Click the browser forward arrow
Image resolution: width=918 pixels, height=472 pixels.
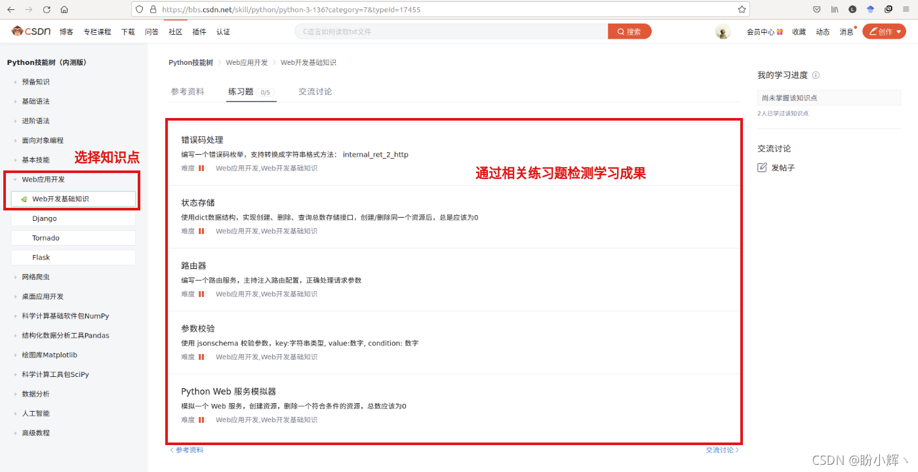click(x=29, y=10)
